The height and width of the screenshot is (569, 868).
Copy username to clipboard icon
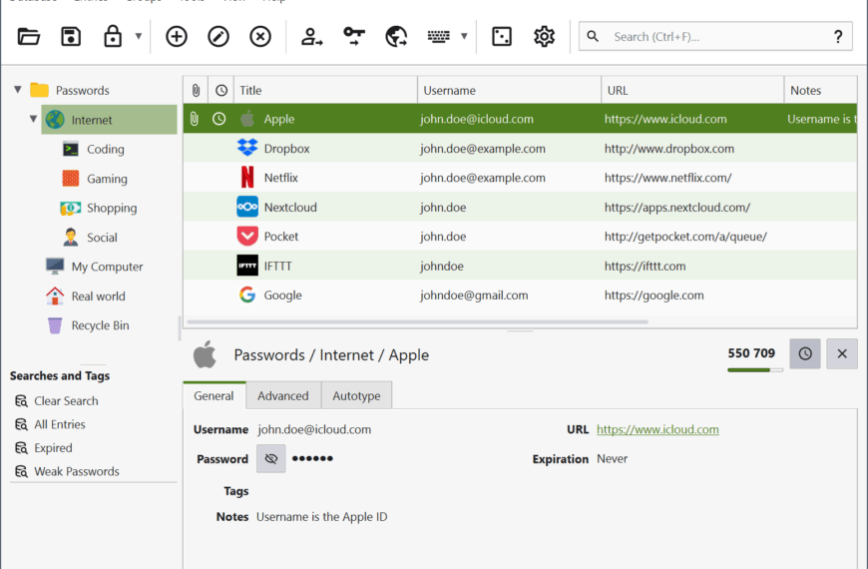tap(311, 37)
